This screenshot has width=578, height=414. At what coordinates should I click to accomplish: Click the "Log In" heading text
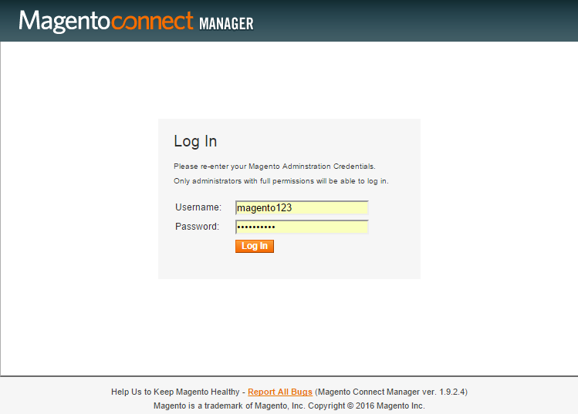coord(195,141)
